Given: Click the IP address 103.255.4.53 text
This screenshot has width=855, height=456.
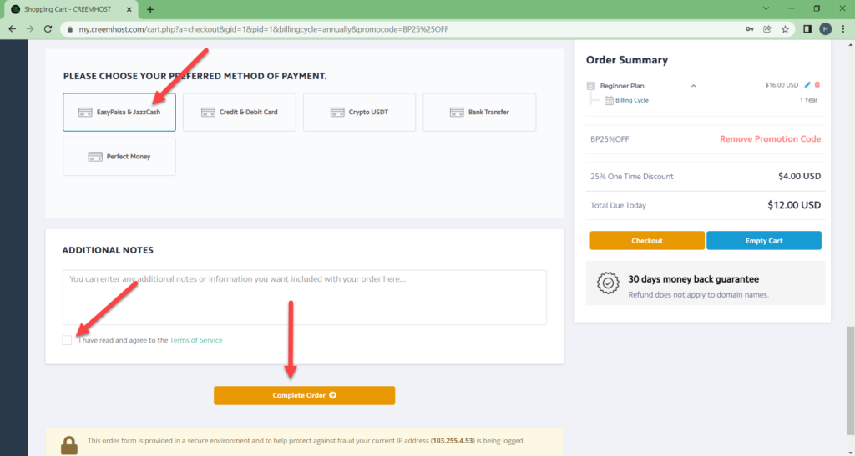Looking at the screenshot, I should click(453, 441).
